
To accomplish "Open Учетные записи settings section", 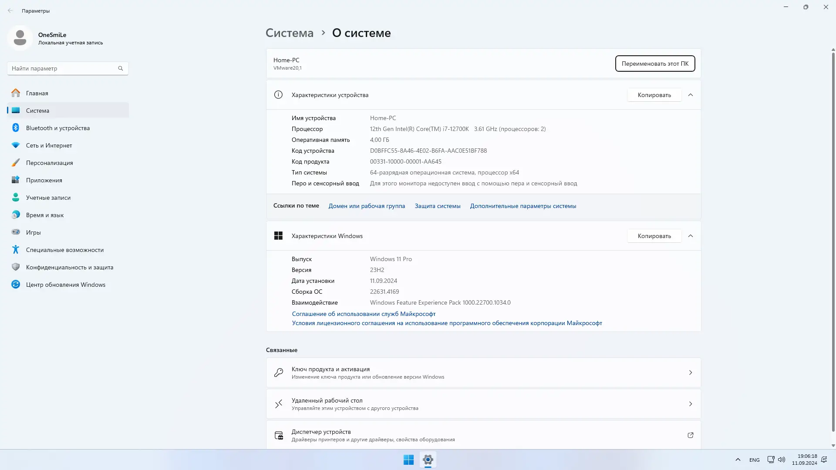I will click(x=48, y=198).
